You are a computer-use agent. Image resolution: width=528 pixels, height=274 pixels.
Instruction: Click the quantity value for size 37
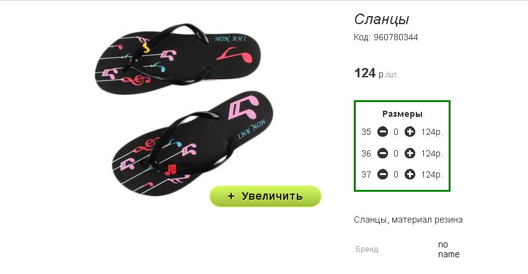396,174
